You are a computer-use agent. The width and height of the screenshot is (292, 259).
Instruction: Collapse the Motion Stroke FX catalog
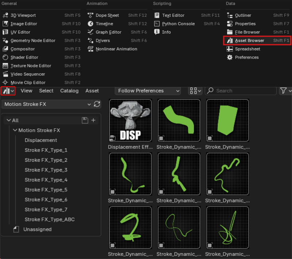point(15,130)
